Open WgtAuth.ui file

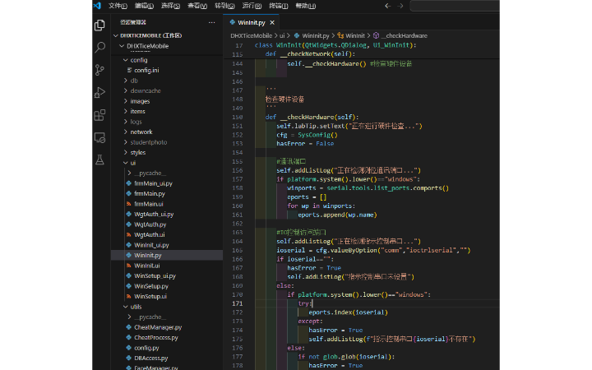pos(167,234)
